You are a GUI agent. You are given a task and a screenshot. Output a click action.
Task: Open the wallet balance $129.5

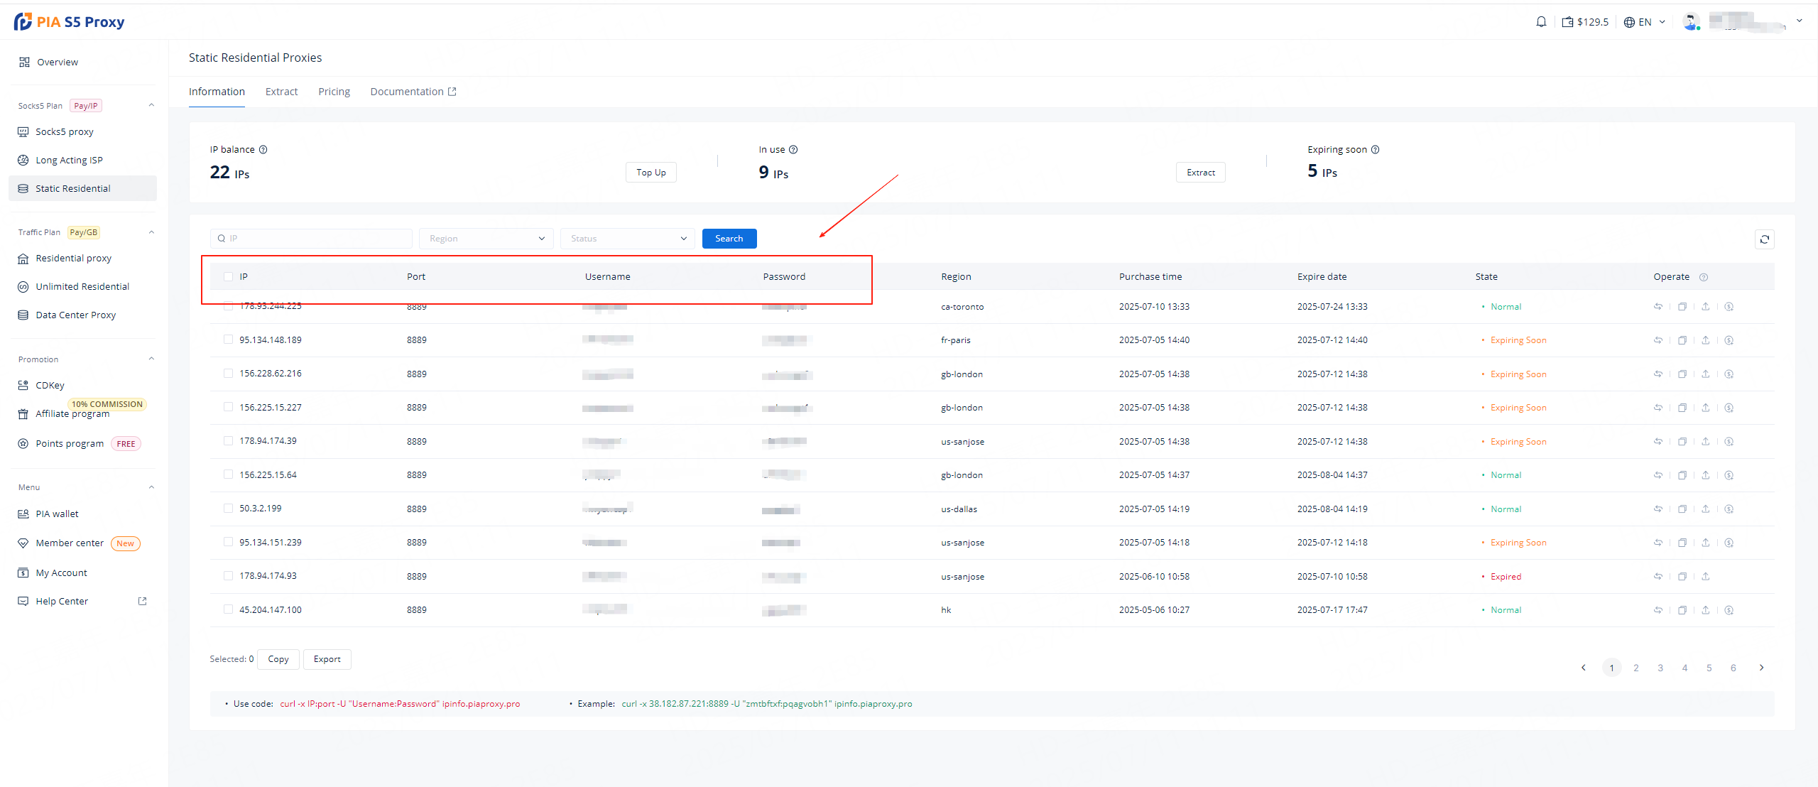(1585, 22)
